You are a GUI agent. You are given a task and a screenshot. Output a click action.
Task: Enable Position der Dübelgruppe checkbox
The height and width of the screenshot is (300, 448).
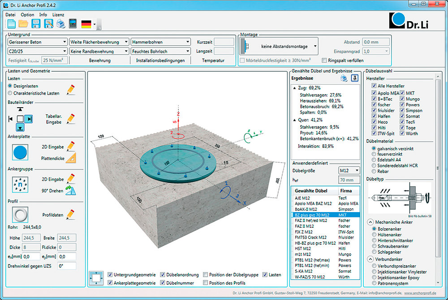205,274
